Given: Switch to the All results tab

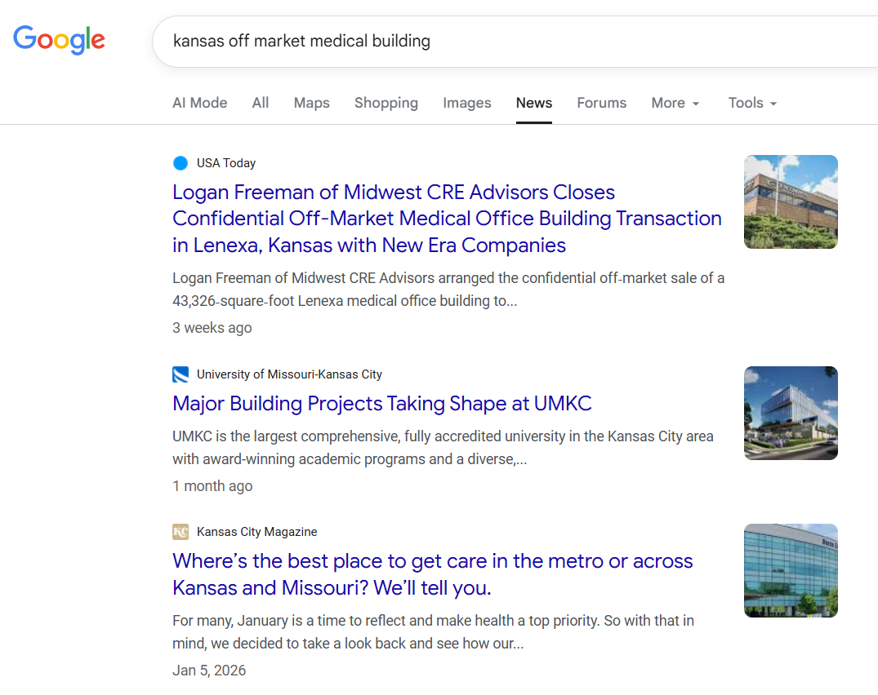Looking at the screenshot, I should pos(260,103).
